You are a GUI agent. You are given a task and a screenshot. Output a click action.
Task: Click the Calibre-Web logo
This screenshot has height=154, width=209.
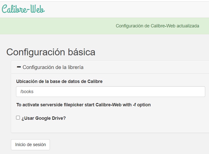[x=23, y=9]
